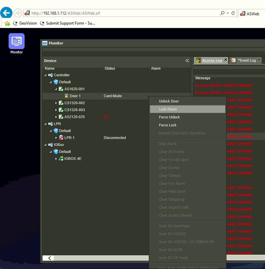The height and width of the screenshot is (269, 265).
Task: Click the Card Mode status text
Action: 113,96
